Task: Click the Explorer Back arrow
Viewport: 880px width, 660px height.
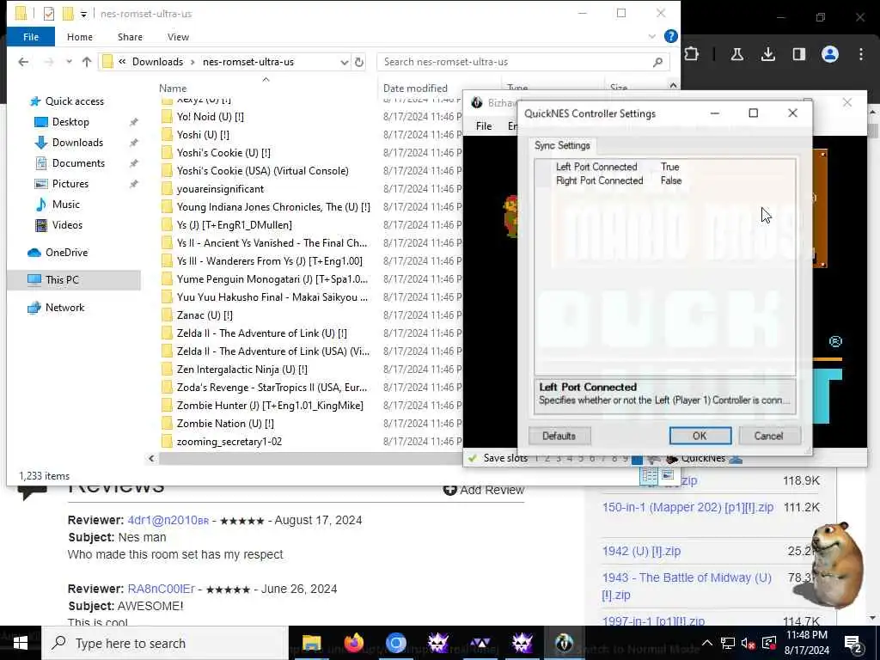Action: click(23, 62)
